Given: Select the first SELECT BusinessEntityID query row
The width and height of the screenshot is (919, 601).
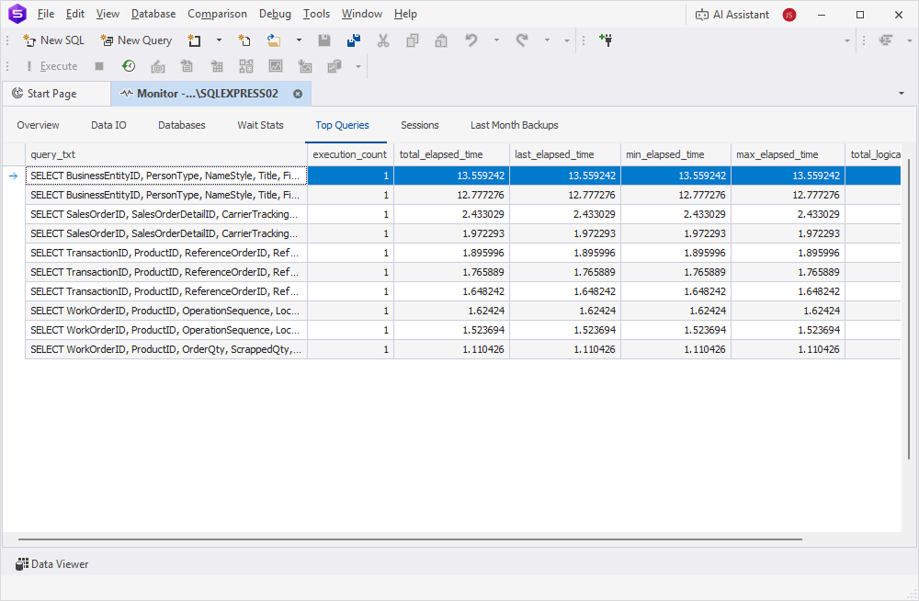Looking at the screenshot, I should (165, 175).
